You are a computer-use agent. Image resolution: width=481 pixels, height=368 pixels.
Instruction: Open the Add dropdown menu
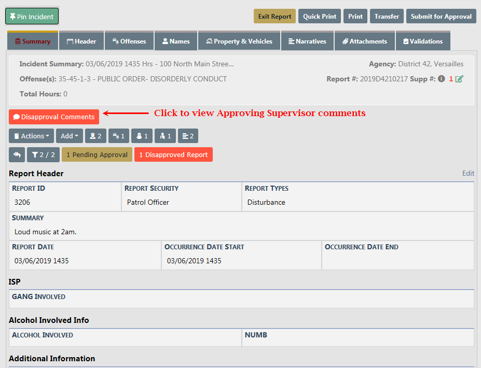coord(70,136)
